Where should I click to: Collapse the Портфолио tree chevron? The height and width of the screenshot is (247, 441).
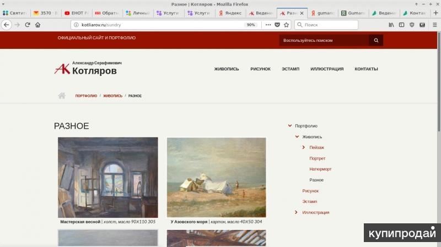[x=290, y=126]
